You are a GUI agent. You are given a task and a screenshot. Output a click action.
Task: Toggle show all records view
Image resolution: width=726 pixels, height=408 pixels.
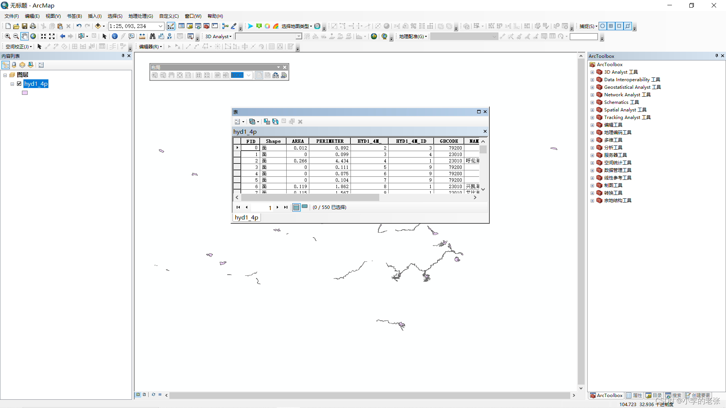pos(296,207)
